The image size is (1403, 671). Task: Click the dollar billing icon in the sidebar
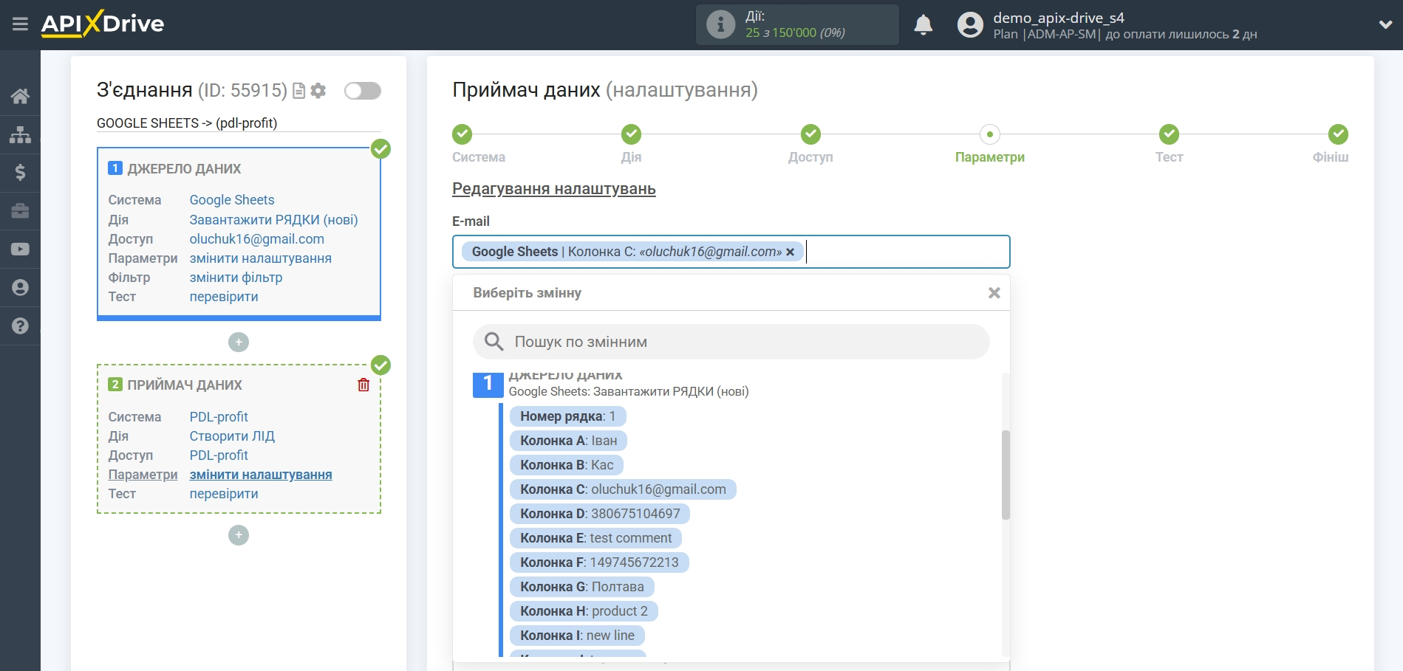click(20, 173)
